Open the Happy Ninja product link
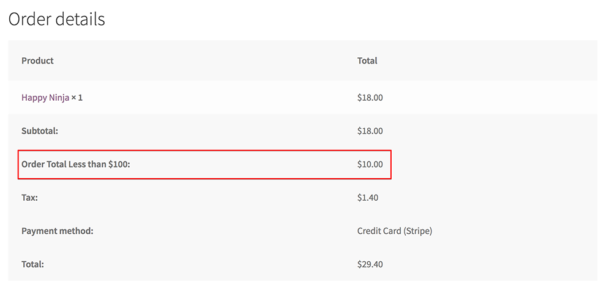 click(x=45, y=98)
